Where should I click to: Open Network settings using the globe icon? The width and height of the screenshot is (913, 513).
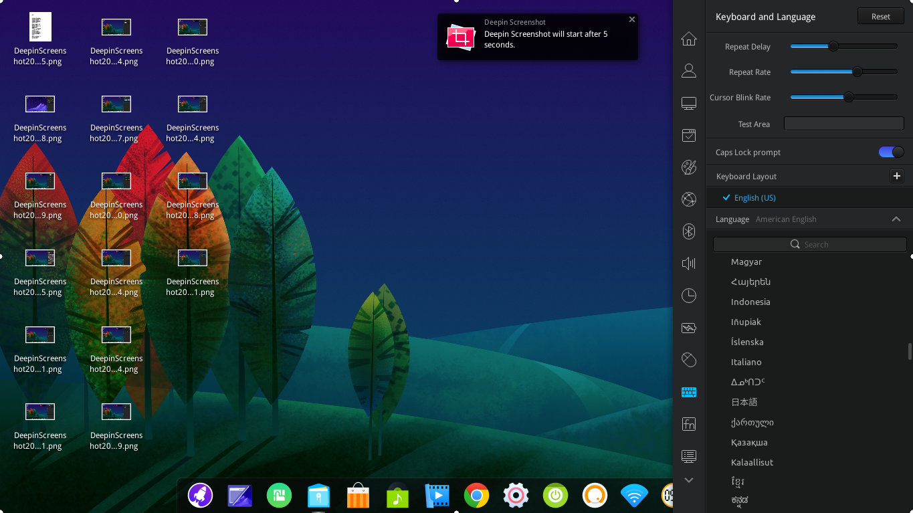click(x=688, y=199)
